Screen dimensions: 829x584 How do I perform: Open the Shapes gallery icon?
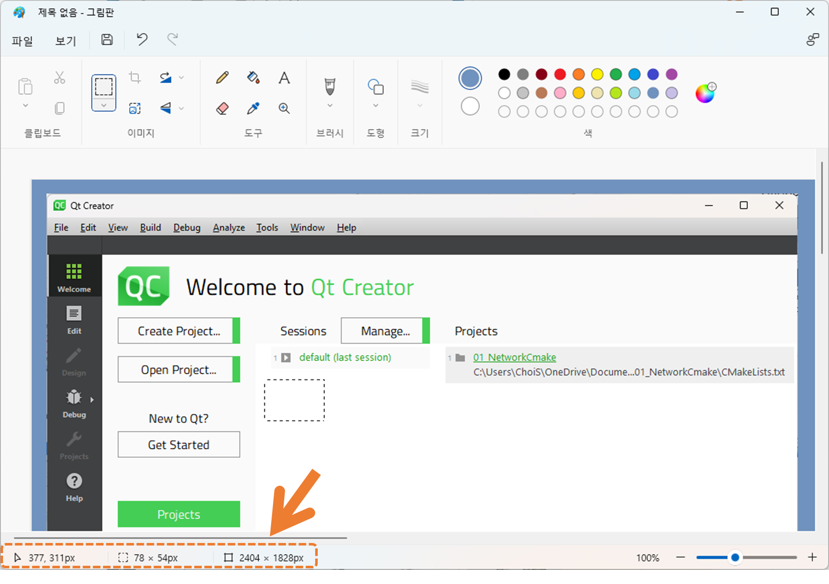tap(375, 87)
